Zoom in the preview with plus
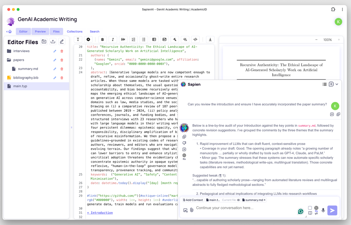This screenshot has width=351, height=225. click(339, 40)
